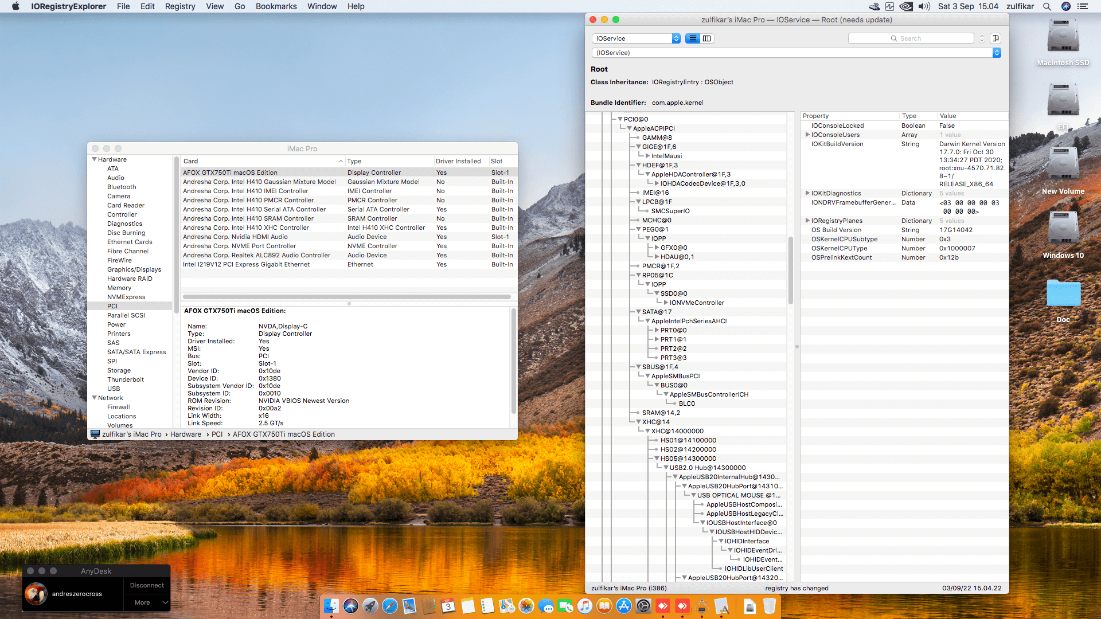
Task: Open the Bookmarks menu
Action: [x=276, y=6]
